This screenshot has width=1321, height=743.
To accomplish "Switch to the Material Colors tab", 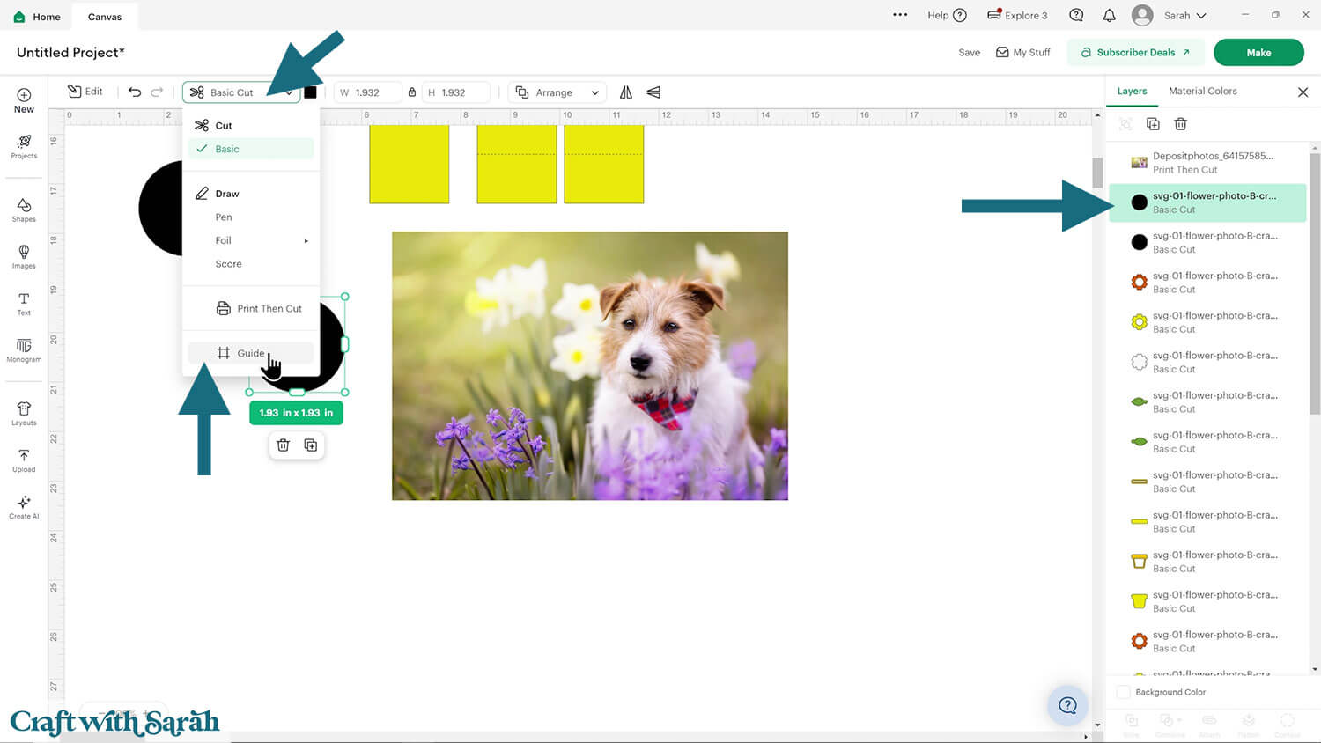I will coord(1203,91).
